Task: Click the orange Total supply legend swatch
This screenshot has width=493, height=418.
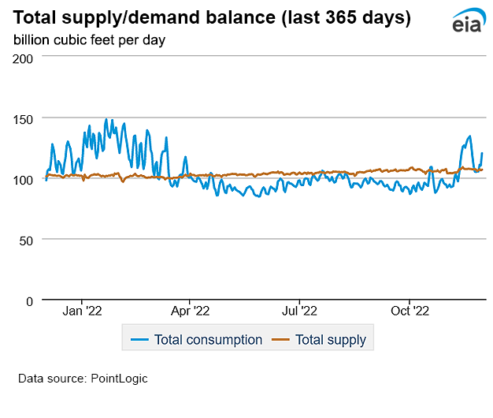Action: coord(280,339)
